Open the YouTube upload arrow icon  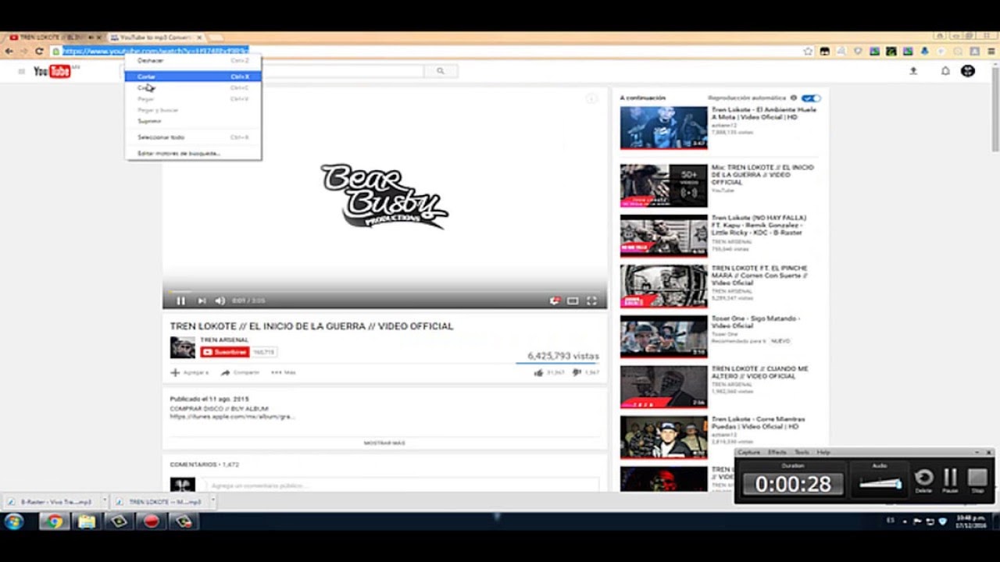click(x=913, y=71)
